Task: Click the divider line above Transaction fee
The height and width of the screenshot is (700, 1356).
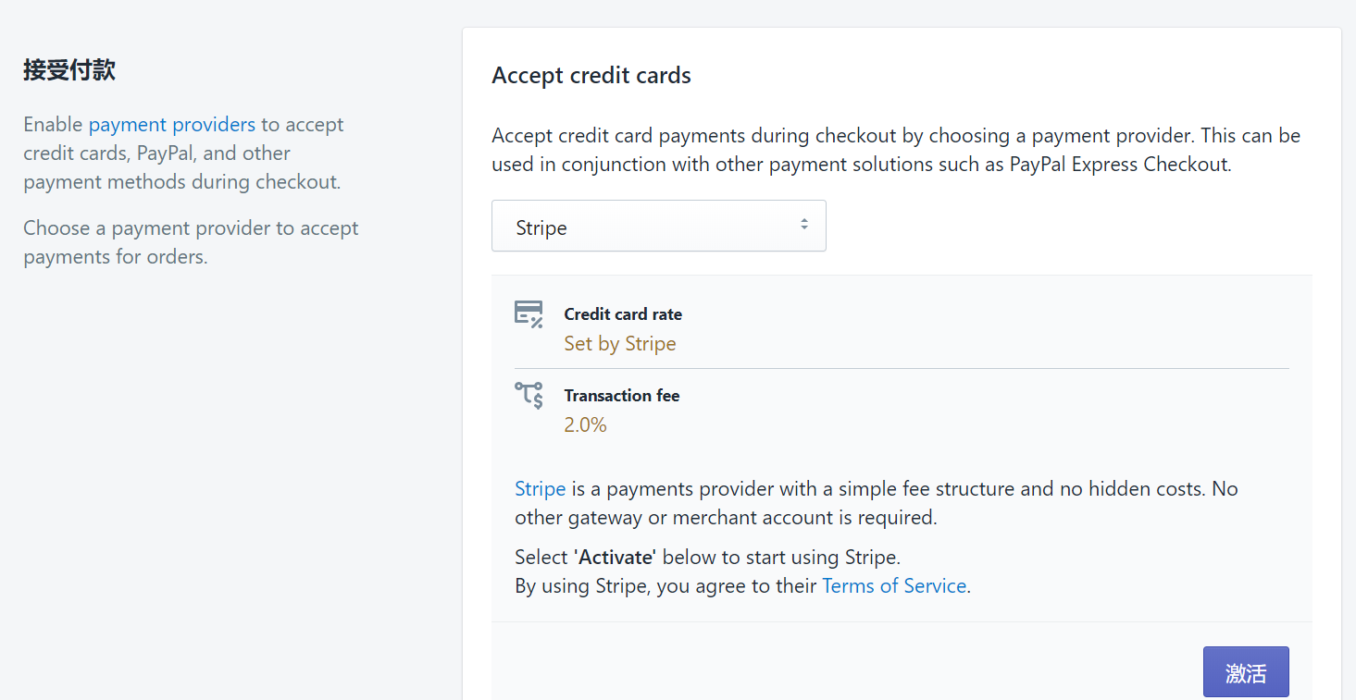Action: tap(902, 369)
